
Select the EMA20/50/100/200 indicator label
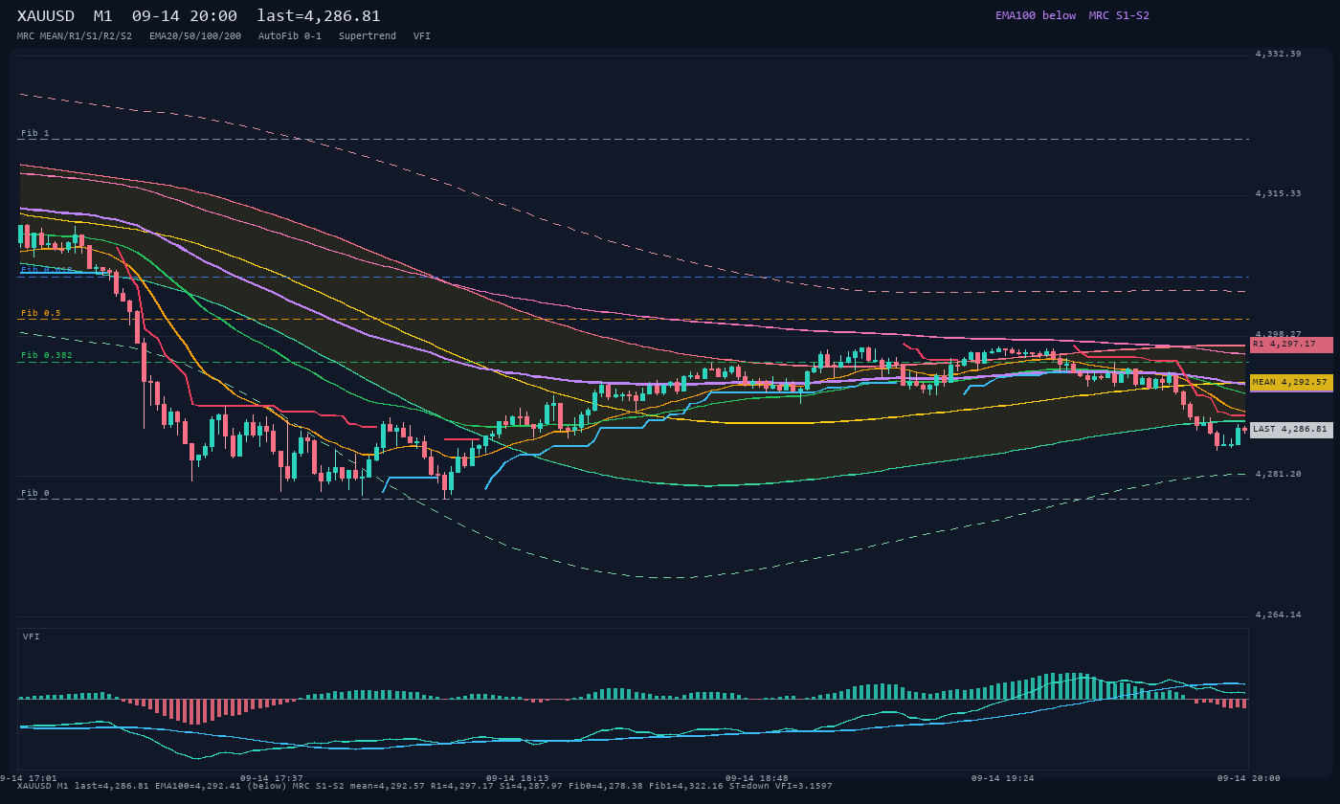pos(195,36)
